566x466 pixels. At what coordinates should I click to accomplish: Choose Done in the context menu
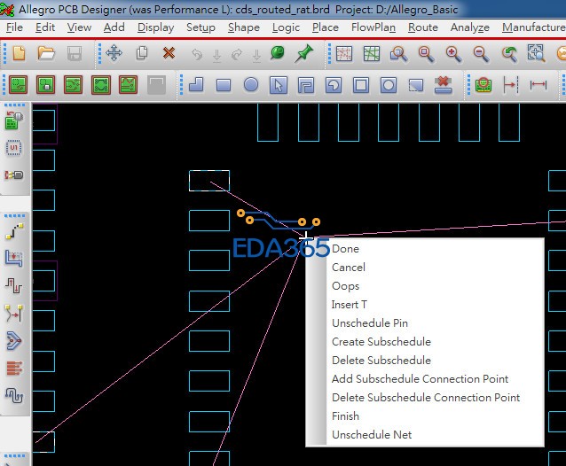(345, 249)
